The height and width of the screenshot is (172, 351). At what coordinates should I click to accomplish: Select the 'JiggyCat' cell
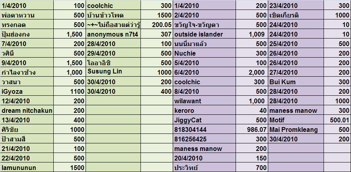pyautogui.click(x=204, y=120)
